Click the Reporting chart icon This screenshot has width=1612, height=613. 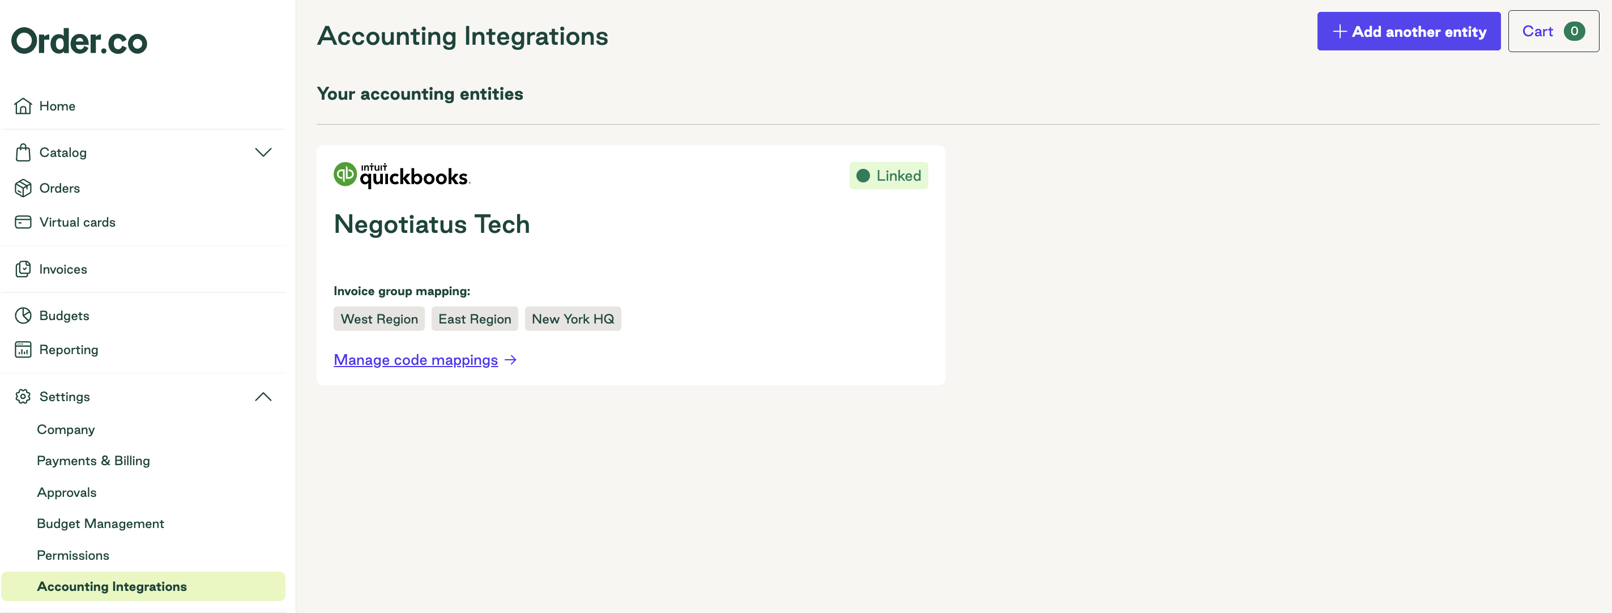pyautogui.click(x=23, y=350)
